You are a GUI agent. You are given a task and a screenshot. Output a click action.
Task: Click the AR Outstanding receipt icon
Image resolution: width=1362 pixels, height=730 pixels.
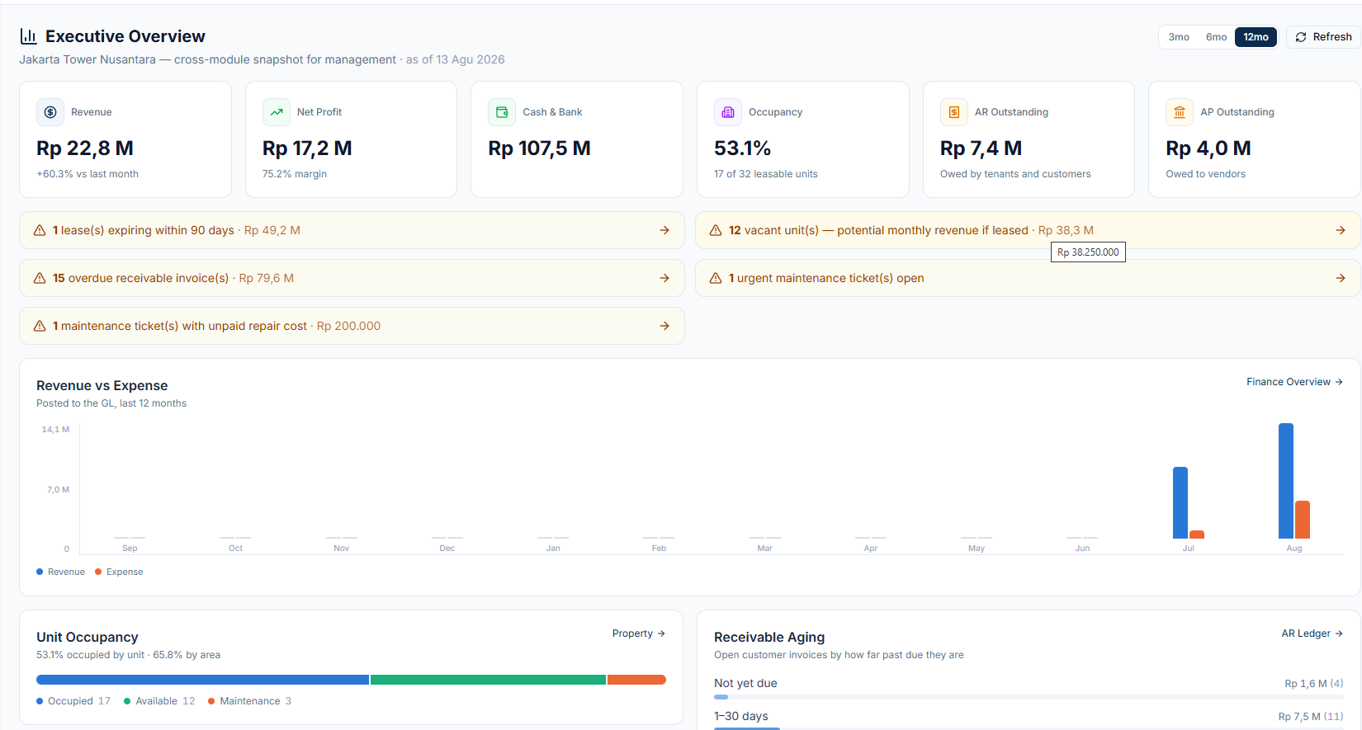(x=954, y=112)
